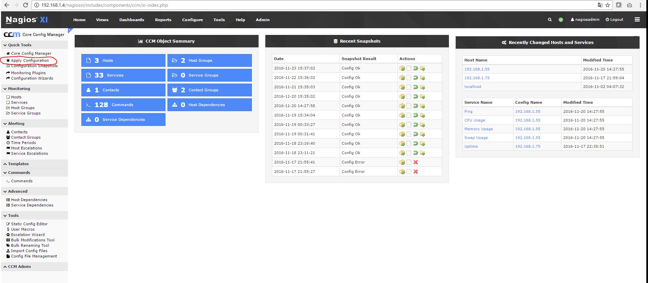This screenshot has width=648, height=283.
Task: Collapse the Tools section in sidebar
Action: [34, 216]
